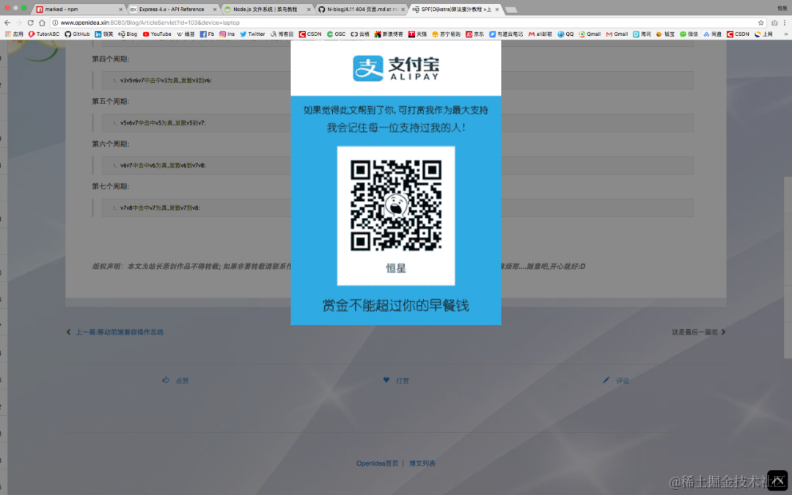Screen dimensions: 792x495
Task: Show hidden bookmarks overflow chevron
Action: (x=786, y=34)
